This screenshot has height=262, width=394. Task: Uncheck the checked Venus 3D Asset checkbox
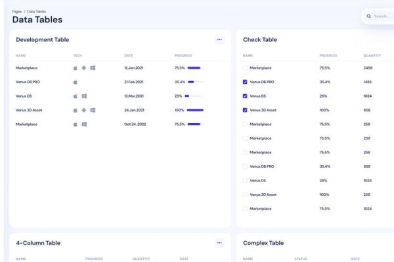tap(245, 110)
